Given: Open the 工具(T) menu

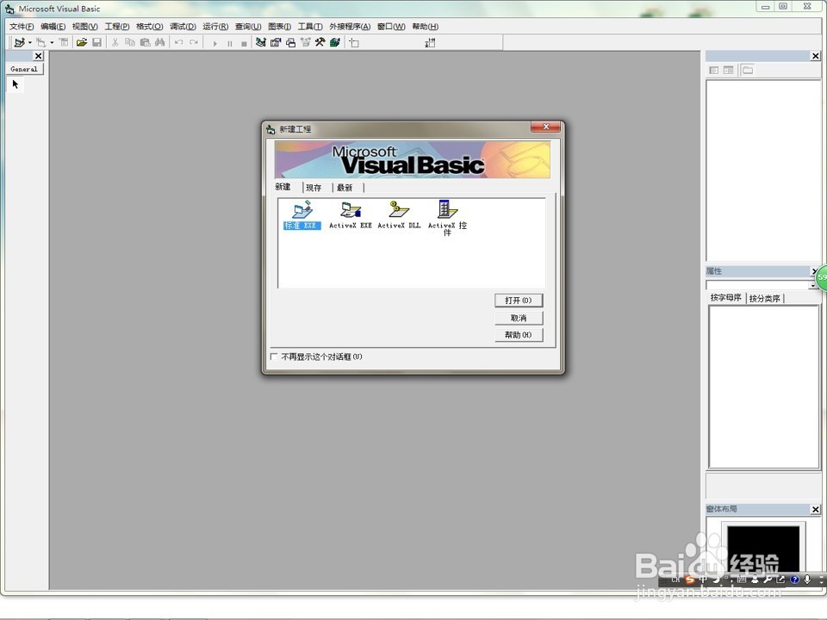Looking at the screenshot, I should [310, 27].
